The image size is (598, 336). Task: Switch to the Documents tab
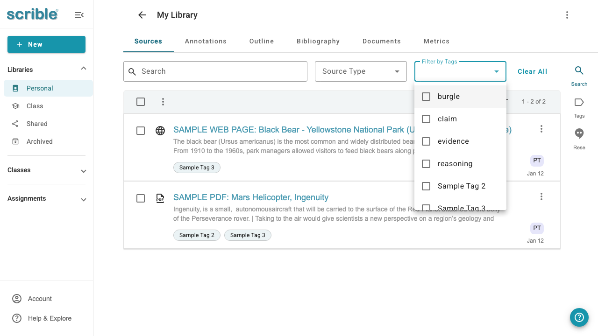(382, 41)
